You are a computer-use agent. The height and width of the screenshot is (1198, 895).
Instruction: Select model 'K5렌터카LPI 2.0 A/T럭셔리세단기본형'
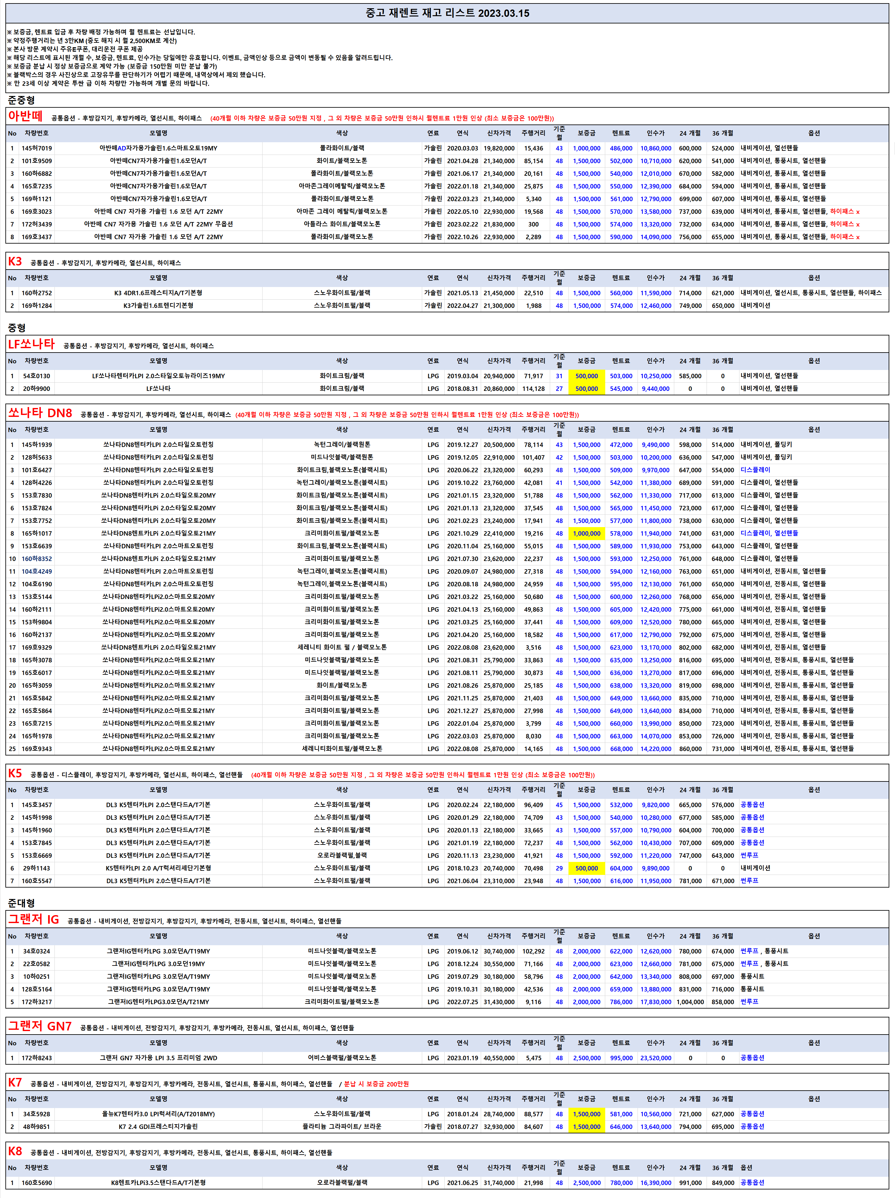pyautogui.click(x=158, y=868)
